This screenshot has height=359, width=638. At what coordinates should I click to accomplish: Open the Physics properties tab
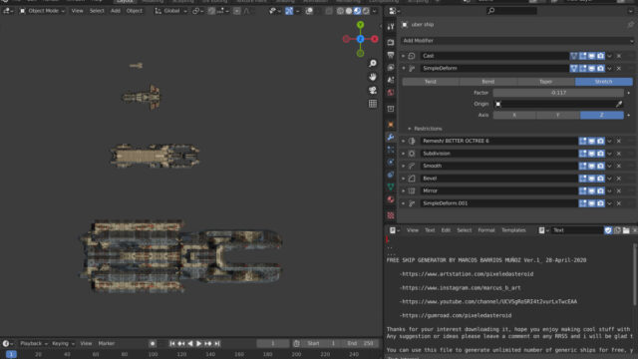click(x=391, y=162)
